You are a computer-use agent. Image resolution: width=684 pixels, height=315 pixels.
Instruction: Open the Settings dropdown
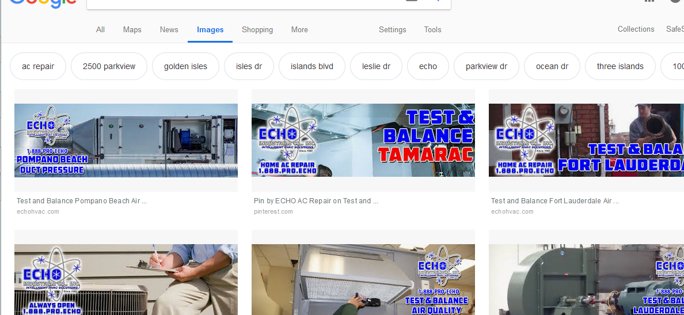click(392, 30)
